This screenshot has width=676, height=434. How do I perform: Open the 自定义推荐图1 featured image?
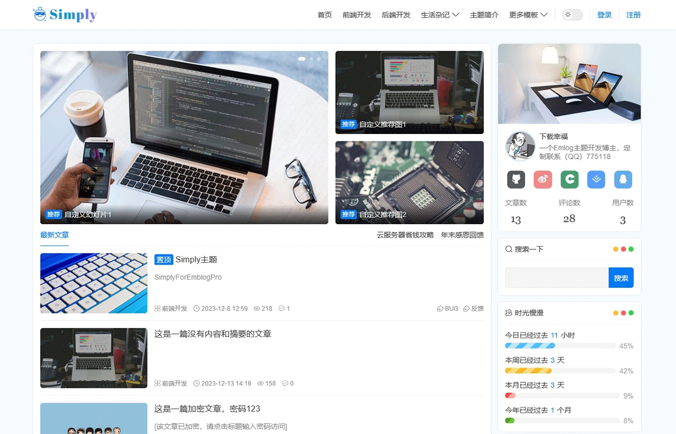click(410, 92)
